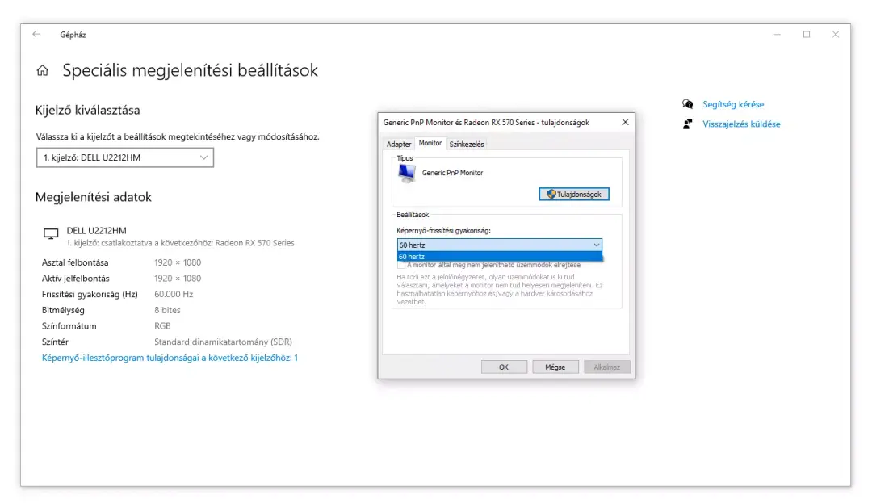Close the Generic PnP Monitor properties dialog

pyautogui.click(x=625, y=122)
